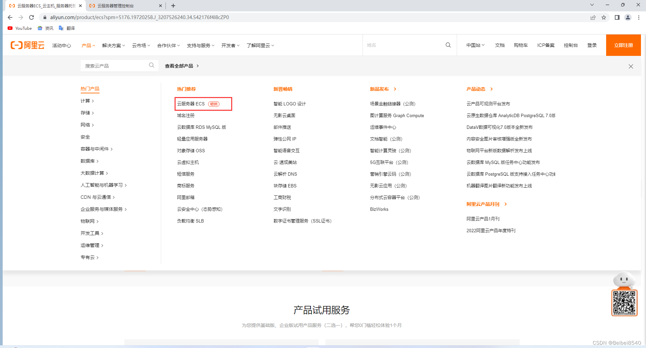Open 2022阿里云产品年度特刊 link
This screenshot has height=348, width=646.
tap(491, 231)
